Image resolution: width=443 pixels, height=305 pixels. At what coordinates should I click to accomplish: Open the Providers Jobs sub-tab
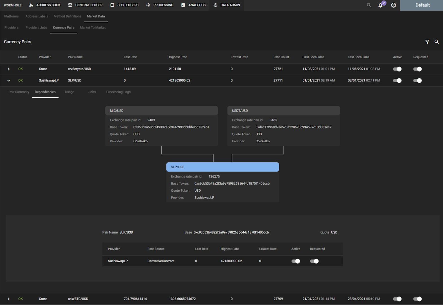tap(36, 28)
